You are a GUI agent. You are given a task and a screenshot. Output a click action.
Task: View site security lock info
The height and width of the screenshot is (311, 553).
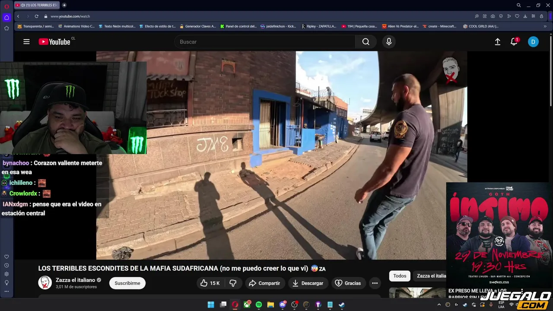point(45,16)
